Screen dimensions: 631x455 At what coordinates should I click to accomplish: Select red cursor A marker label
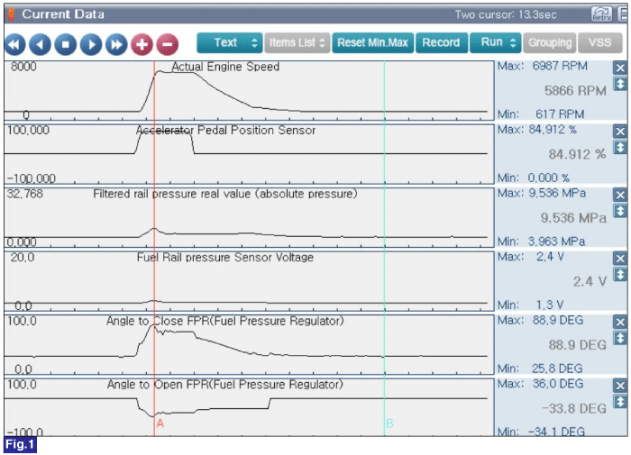pos(160,423)
